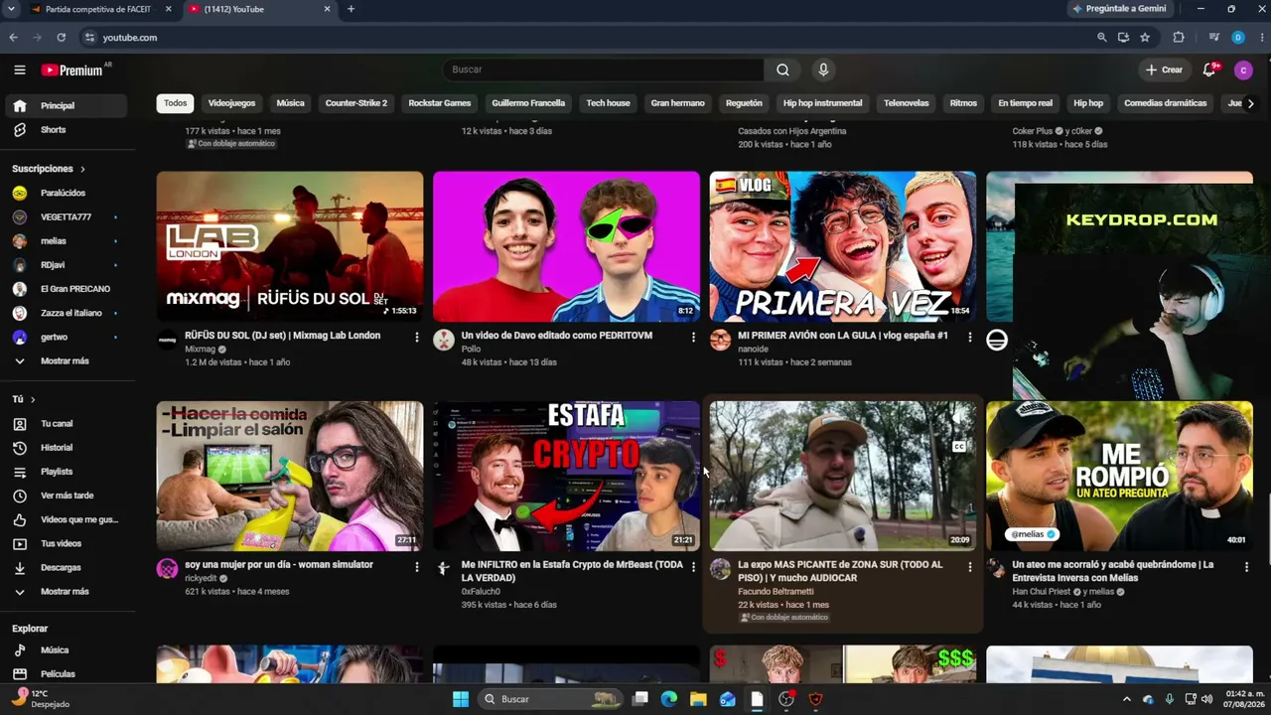Viewport: 1271px width, 715px height.
Task: Click the zoom magnifier icon in address bar
Action: coord(1101,38)
